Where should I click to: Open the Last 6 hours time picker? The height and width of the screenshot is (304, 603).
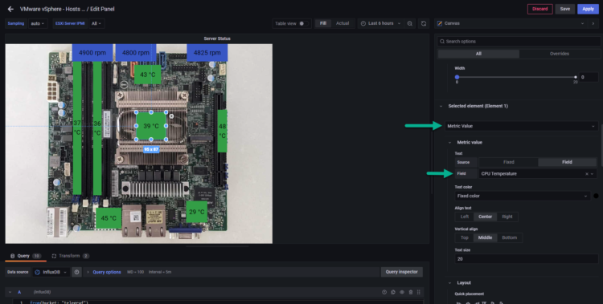(x=381, y=23)
